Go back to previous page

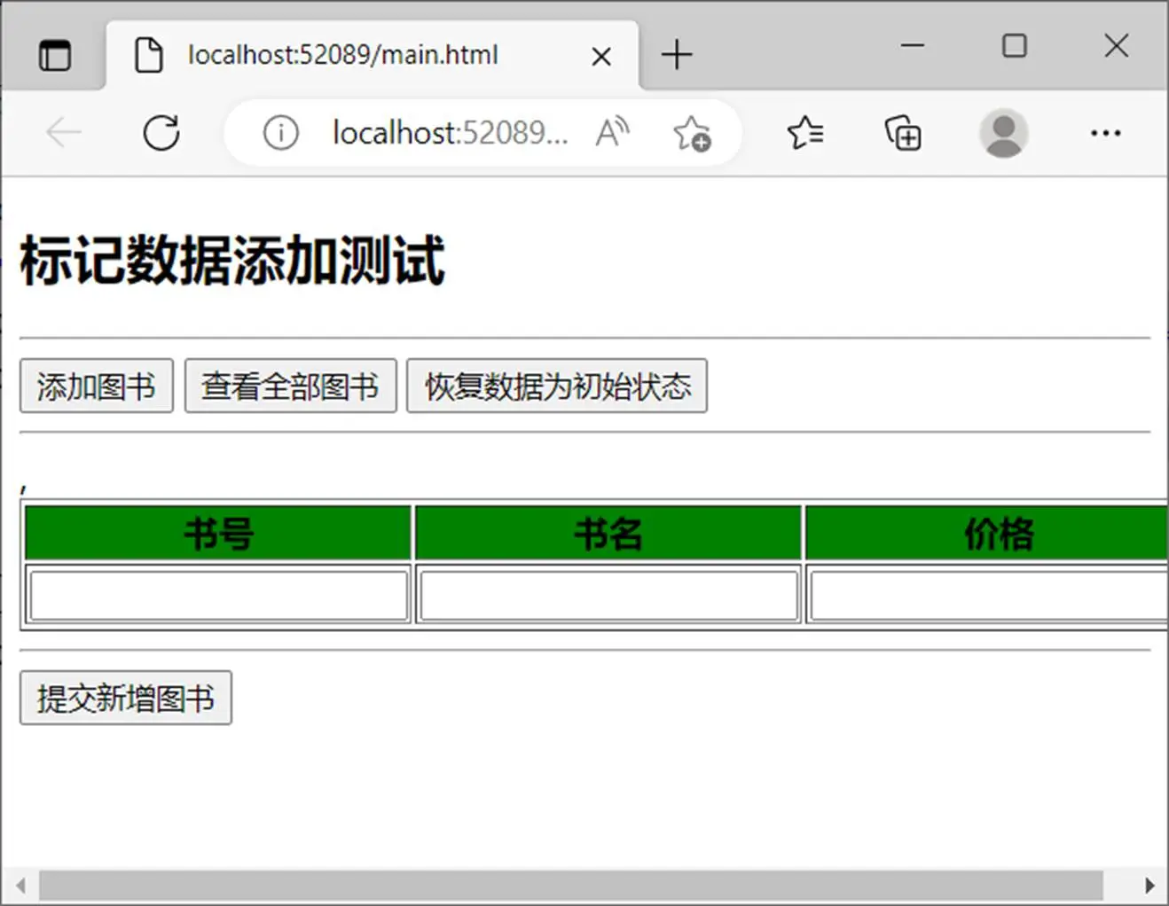point(64,133)
